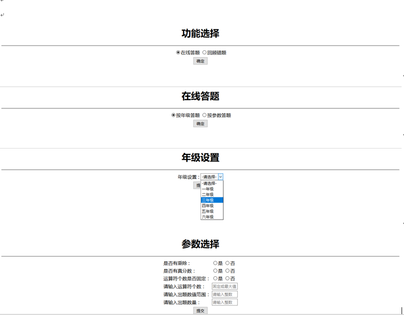This screenshot has height=315, width=404.
Task: Pick 五年级 in the grade list
Action: tap(212, 211)
